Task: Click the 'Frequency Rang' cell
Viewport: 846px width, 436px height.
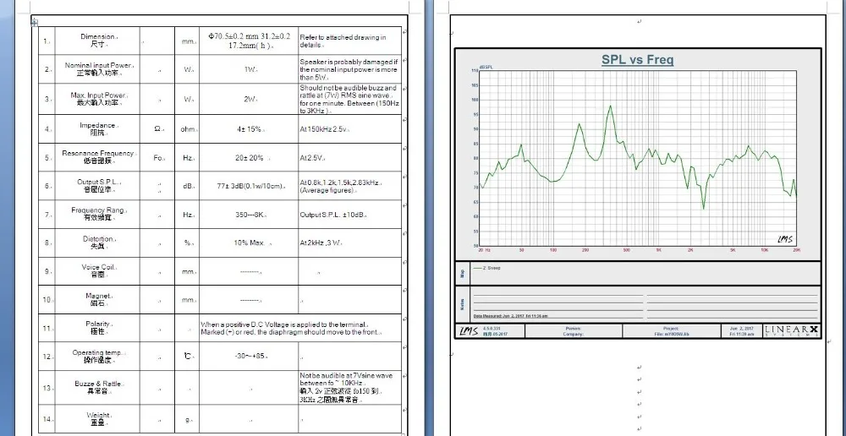Action: coord(97,215)
